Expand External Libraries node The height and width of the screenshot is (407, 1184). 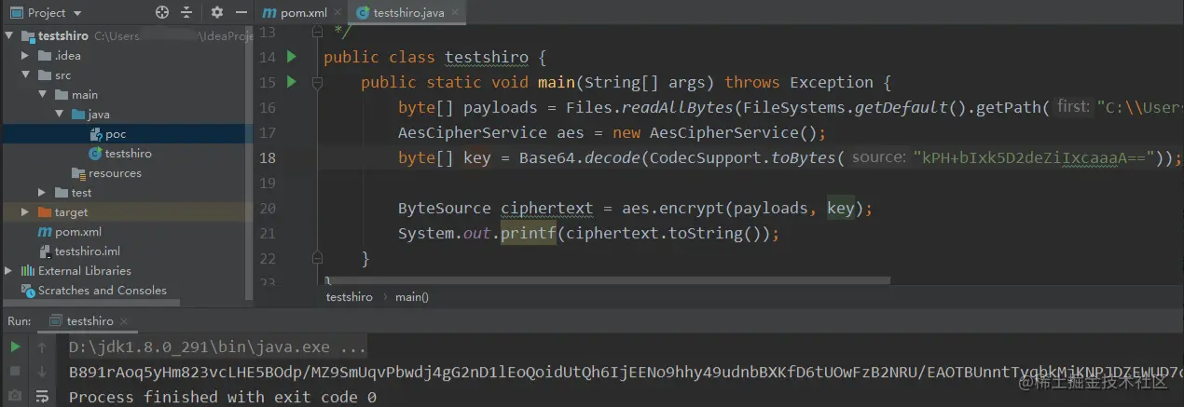point(9,271)
